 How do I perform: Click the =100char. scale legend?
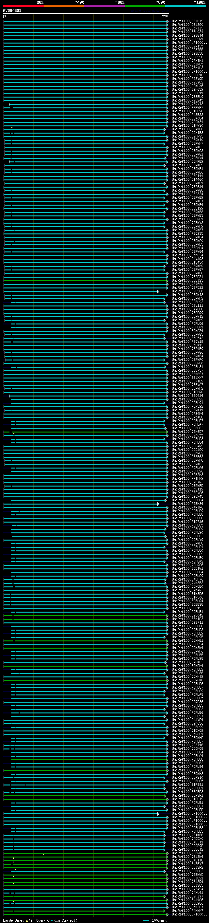click(x=156, y=920)
